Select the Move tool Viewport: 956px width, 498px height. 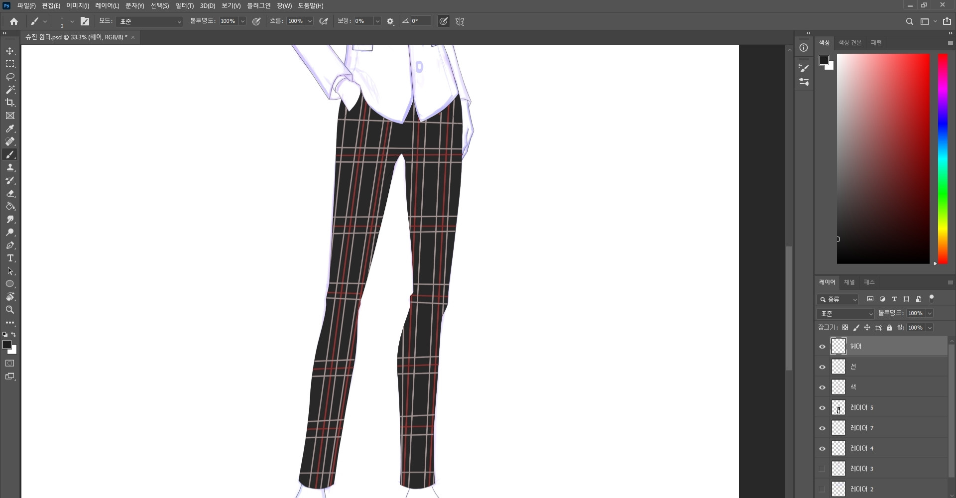pyautogui.click(x=10, y=51)
